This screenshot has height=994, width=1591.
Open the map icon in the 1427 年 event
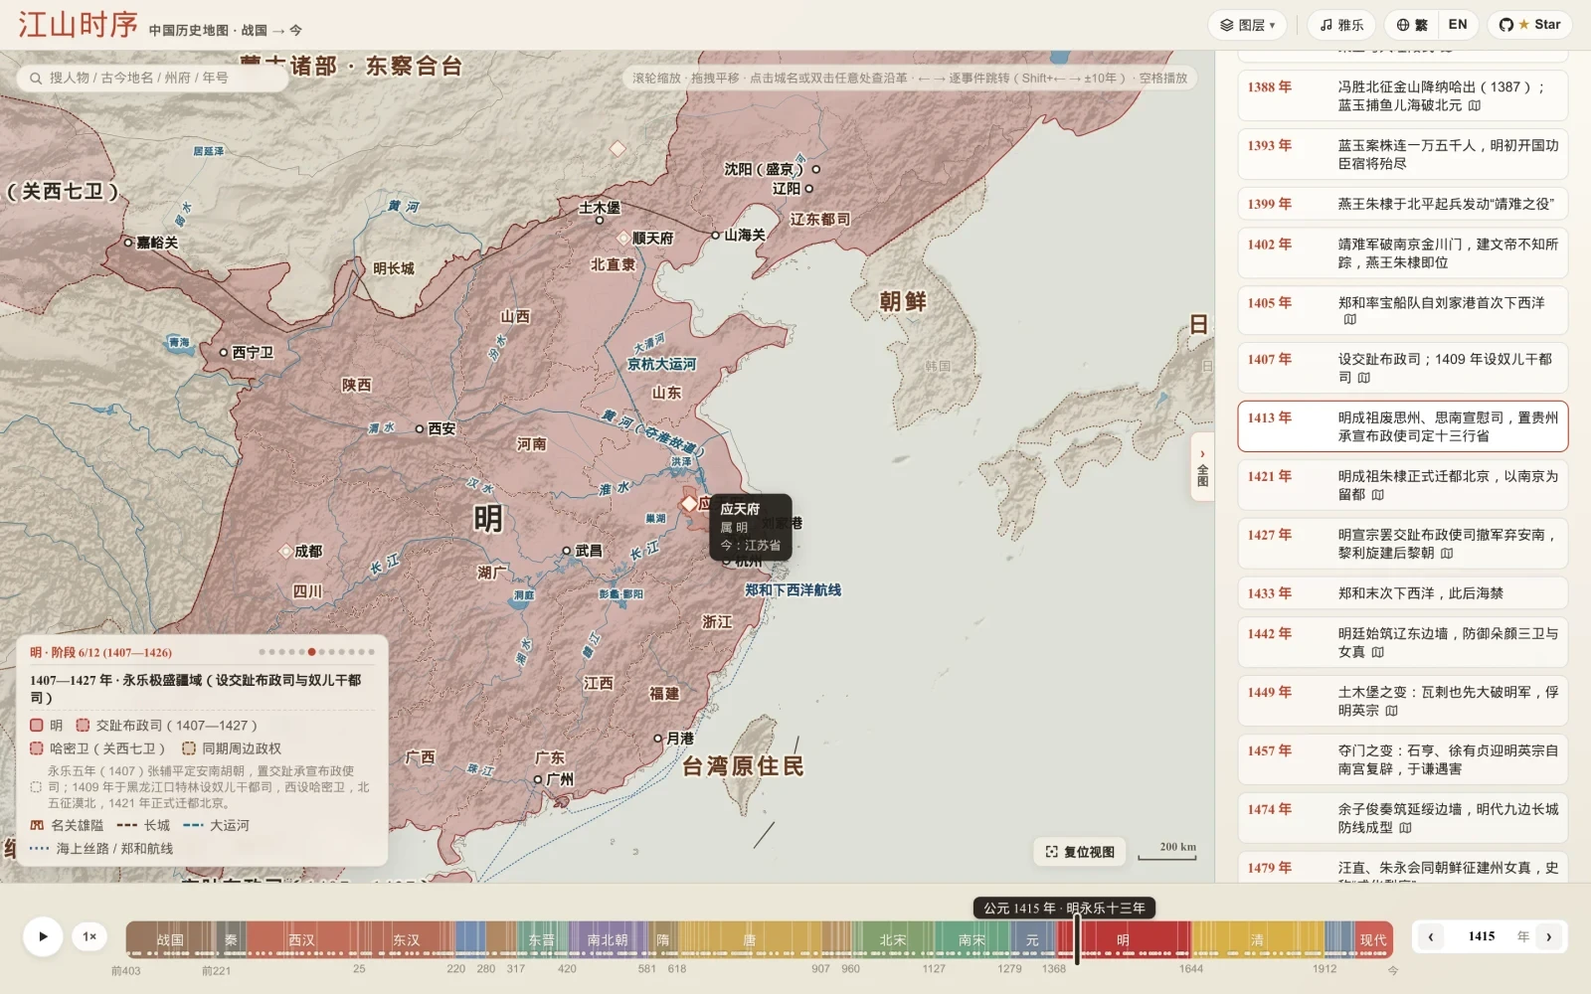pyautogui.click(x=1447, y=554)
